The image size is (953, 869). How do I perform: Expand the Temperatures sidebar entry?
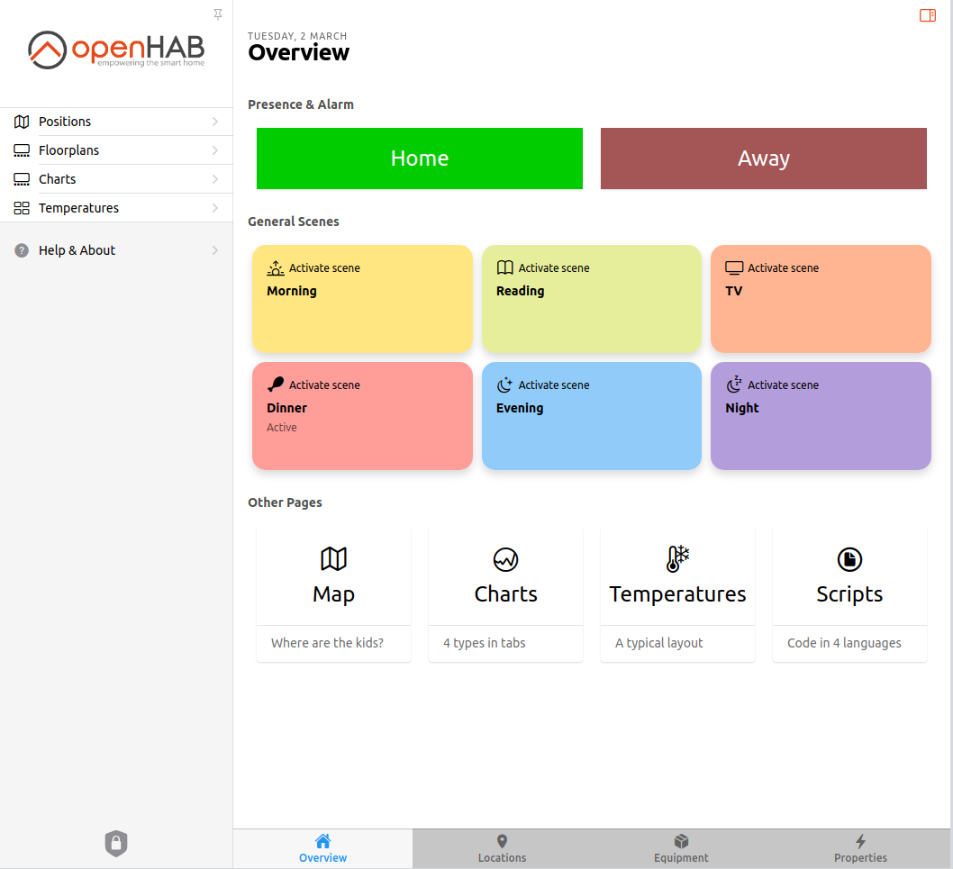coord(117,207)
